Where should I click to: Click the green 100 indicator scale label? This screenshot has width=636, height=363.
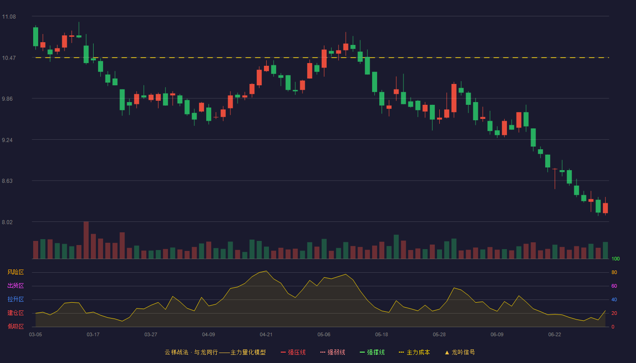click(x=616, y=259)
